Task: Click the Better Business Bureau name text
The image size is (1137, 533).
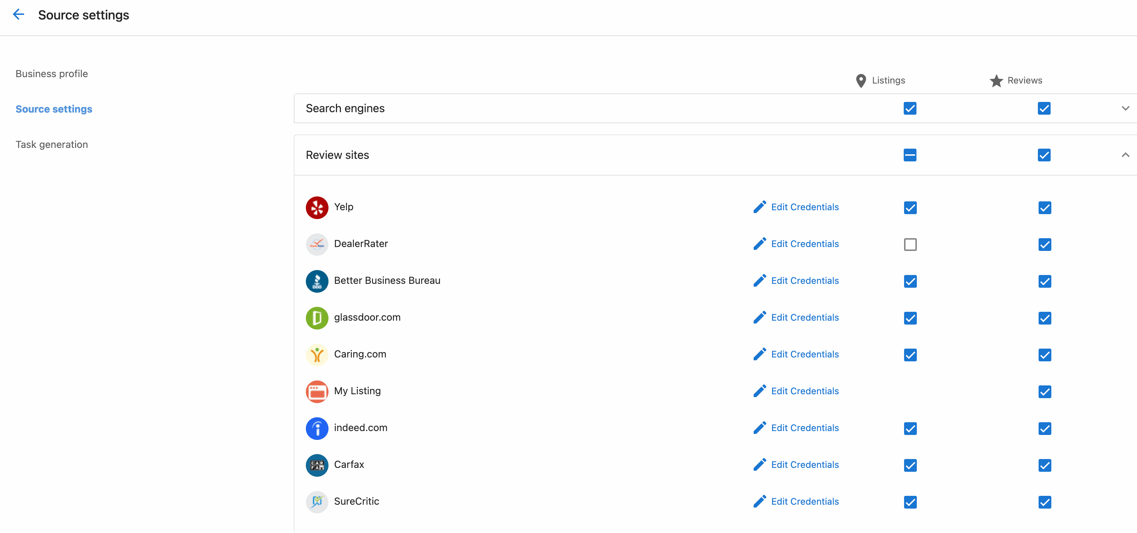Action: tap(387, 281)
